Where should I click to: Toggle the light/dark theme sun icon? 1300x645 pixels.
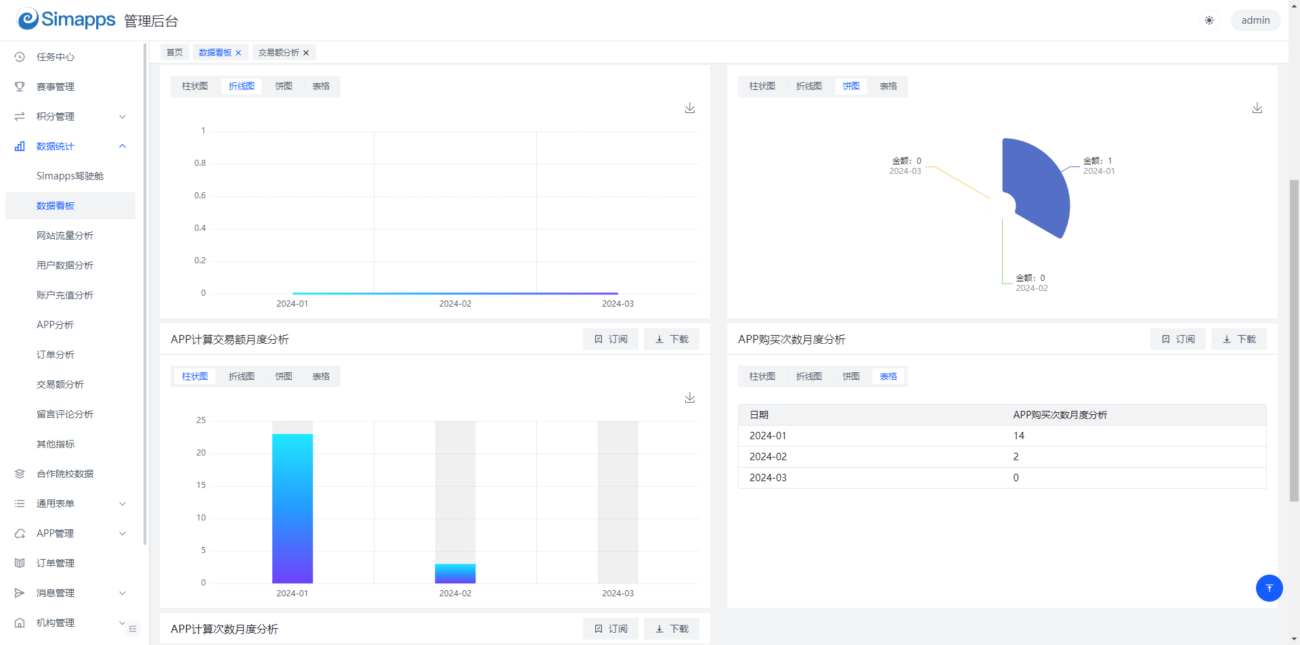coord(1209,20)
